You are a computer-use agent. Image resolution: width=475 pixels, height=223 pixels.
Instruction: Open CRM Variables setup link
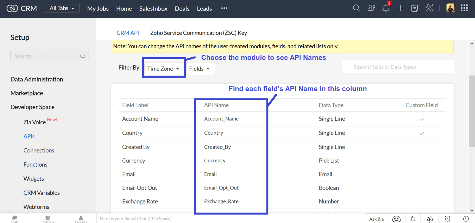(42, 193)
